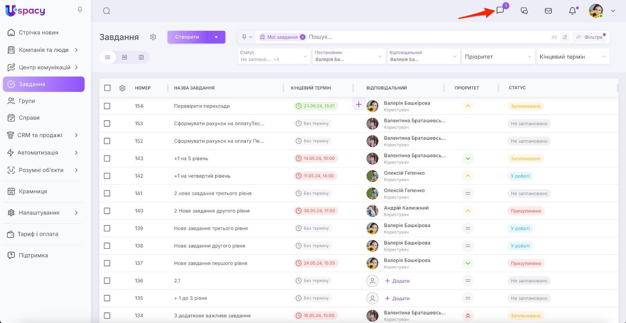
Task: Clear filters with the eraser icon
Action: (565, 37)
